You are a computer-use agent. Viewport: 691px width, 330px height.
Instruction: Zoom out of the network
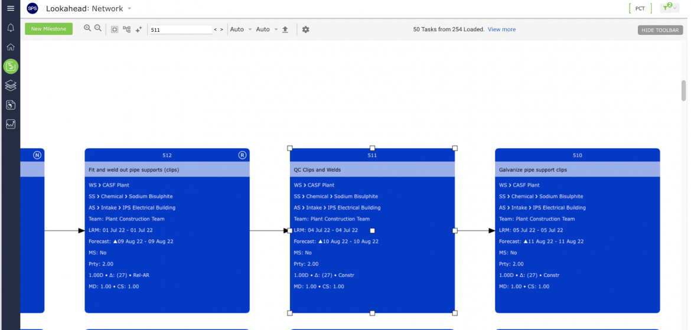click(x=98, y=28)
